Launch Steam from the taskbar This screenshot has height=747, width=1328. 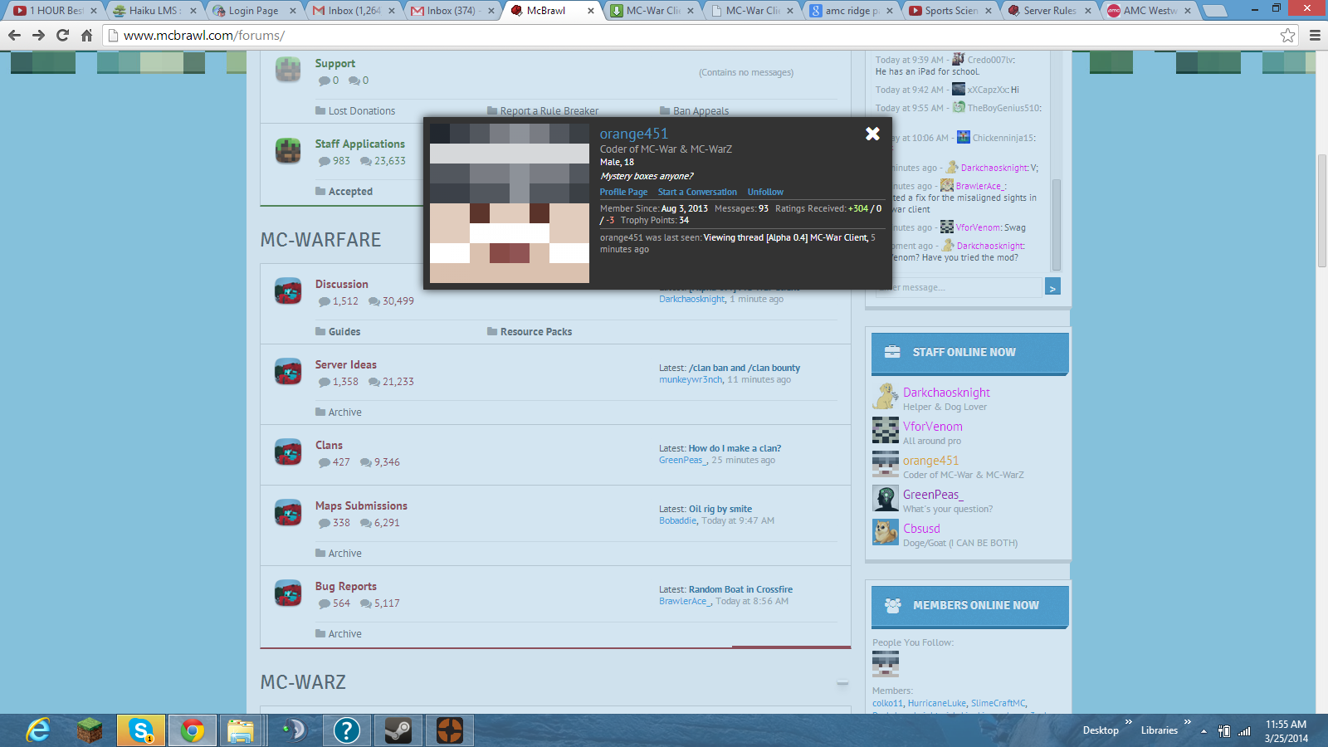click(x=398, y=730)
